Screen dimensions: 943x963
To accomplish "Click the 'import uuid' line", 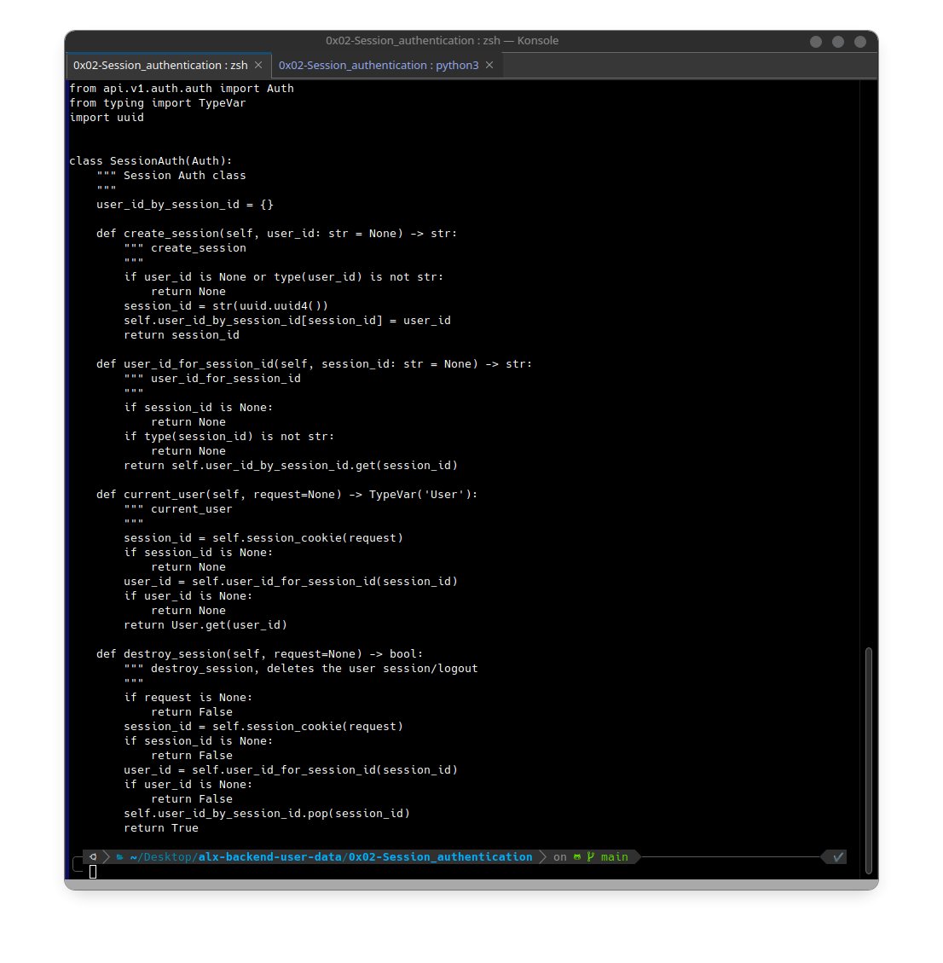I will tap(107, 118).
